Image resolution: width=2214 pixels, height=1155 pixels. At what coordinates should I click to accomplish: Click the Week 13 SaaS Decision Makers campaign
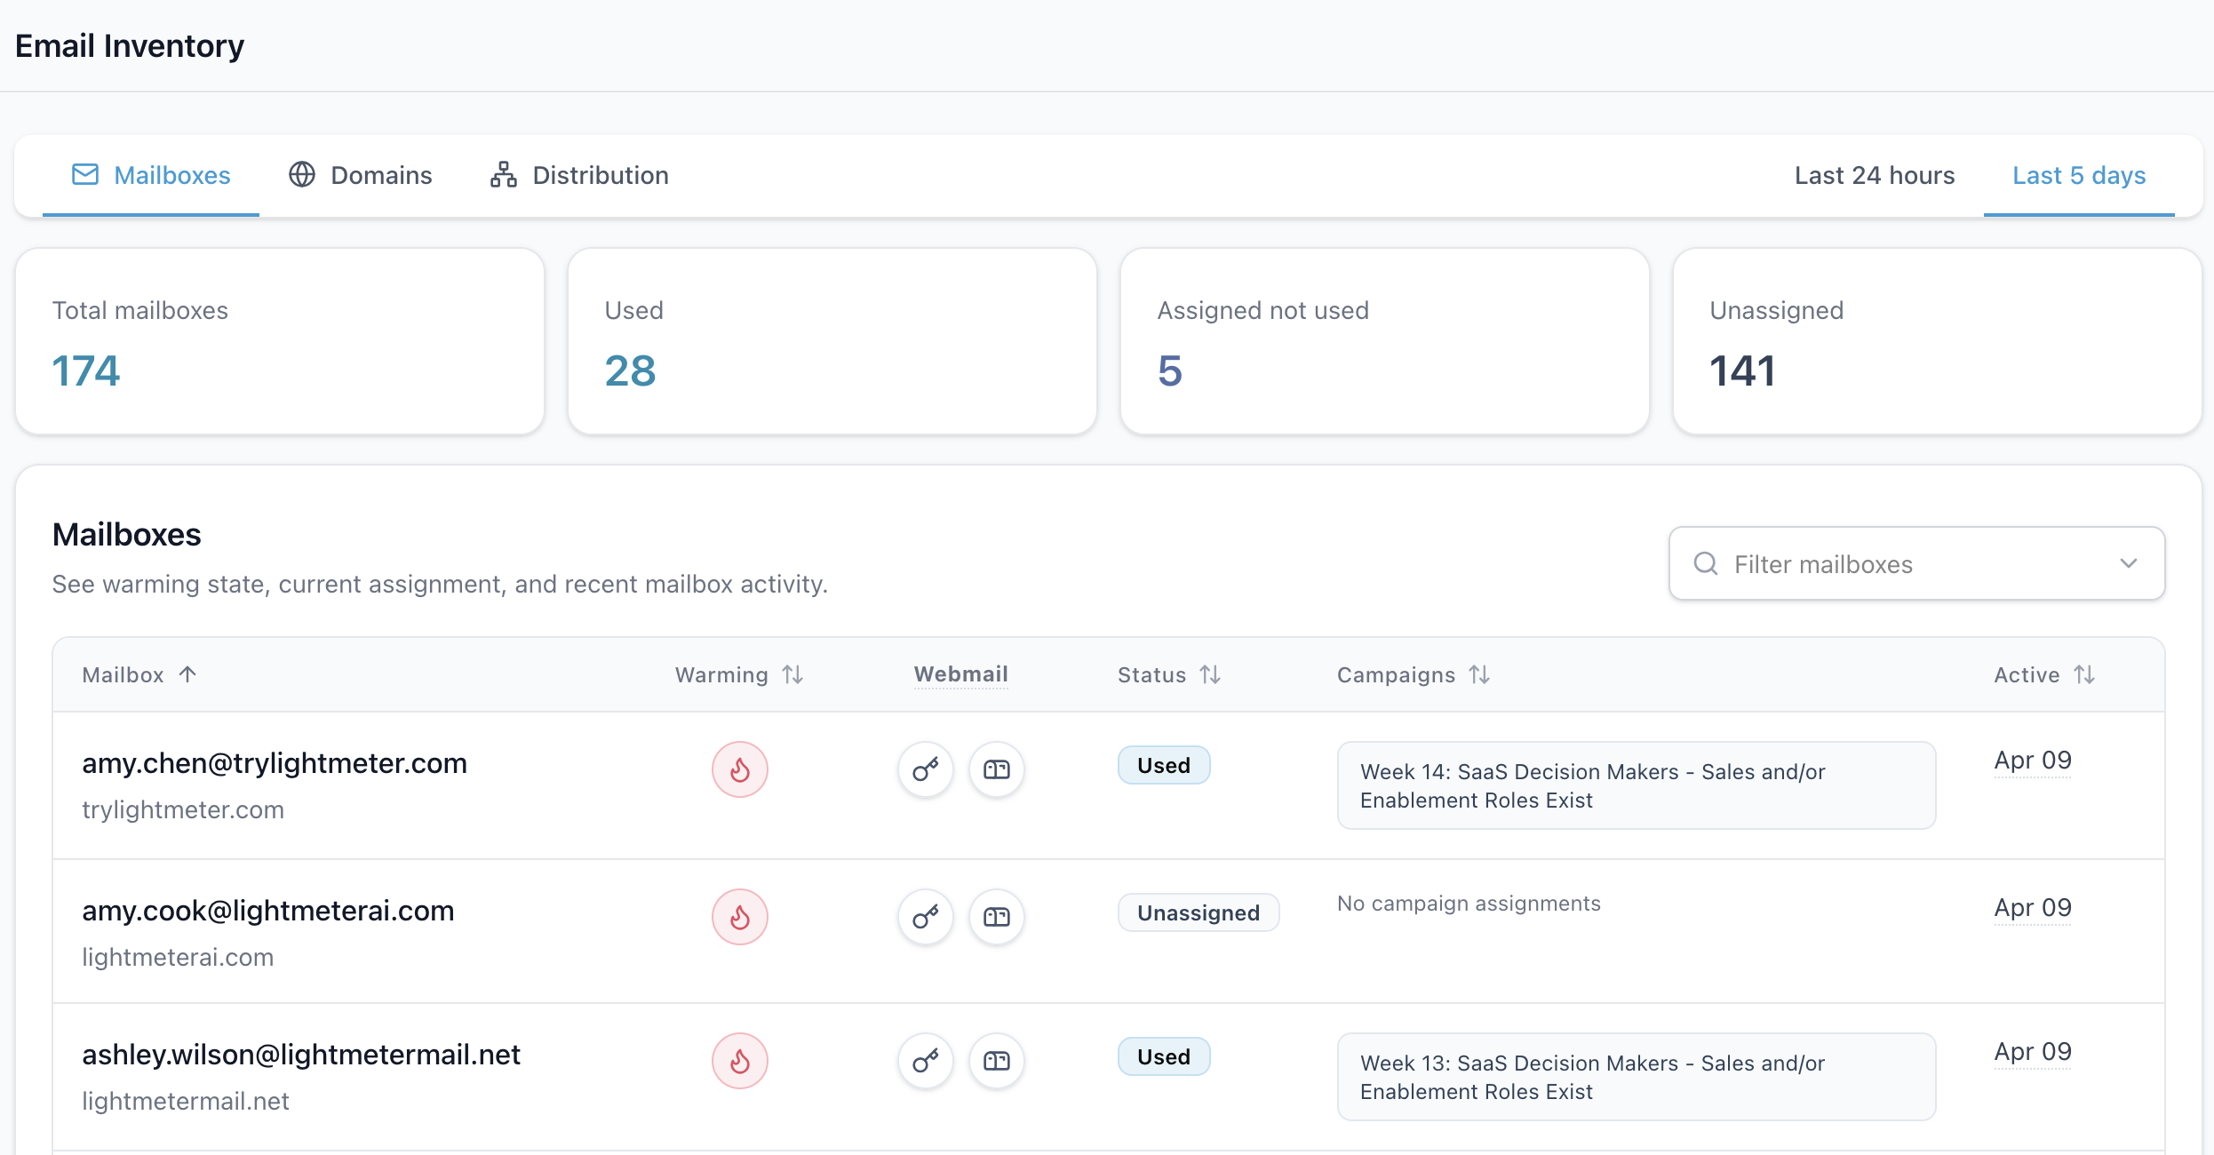(x=1637, y=1077)
